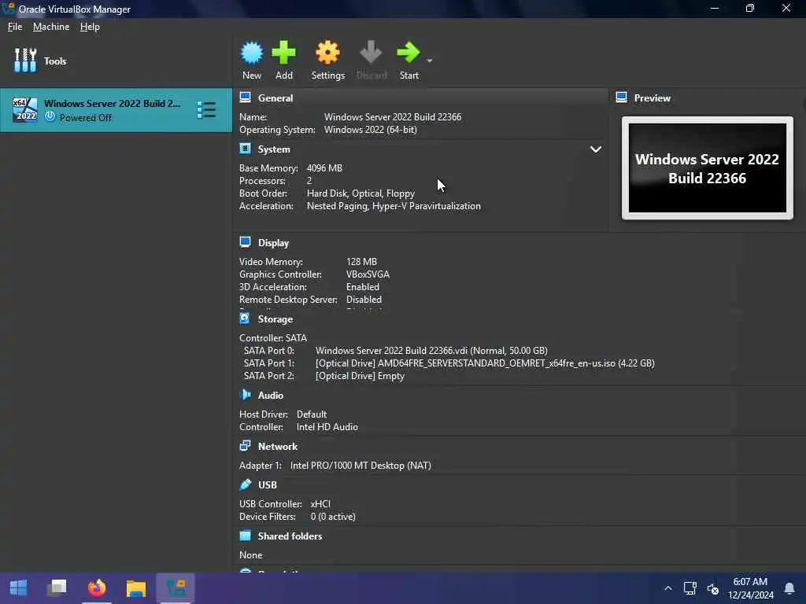Click graphics controller VBoxSVGA value
Image resolution: width=806 pixels, height=604 pixels.
[x=368, y=274]
